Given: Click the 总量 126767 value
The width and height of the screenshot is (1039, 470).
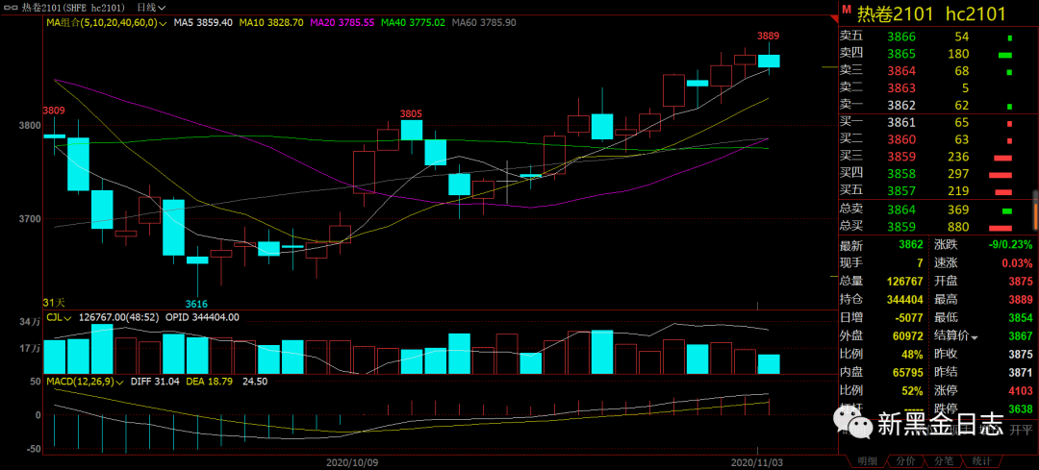Looking at the screenshot, I should [x=905, y=282].
